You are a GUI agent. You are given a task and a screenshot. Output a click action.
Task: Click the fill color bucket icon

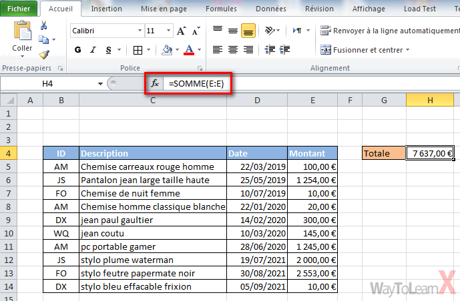(x=167, y=50)
